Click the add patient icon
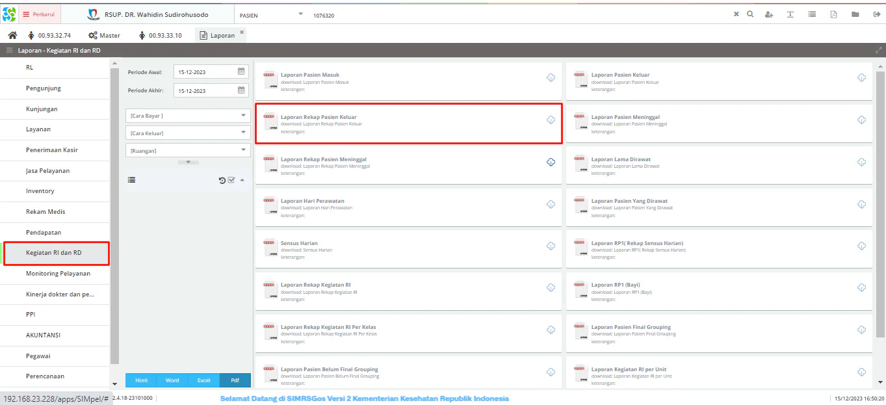The image size is (886, 405). 769,14
